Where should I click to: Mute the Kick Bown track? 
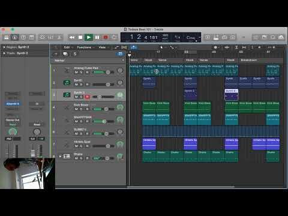76,109
